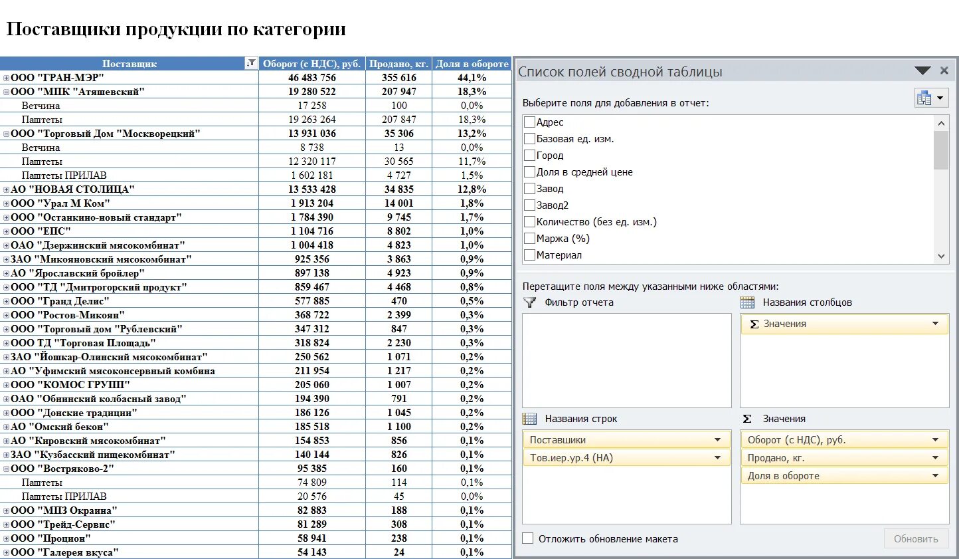Toggle Отложить обновление макета checkbox
The height and width of the screenshot is (559, 959).
tap(528, 538)
